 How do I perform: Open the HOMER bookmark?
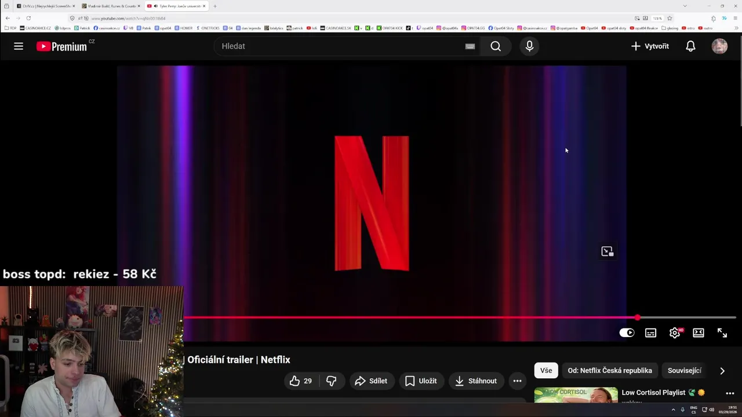point(184,28)
